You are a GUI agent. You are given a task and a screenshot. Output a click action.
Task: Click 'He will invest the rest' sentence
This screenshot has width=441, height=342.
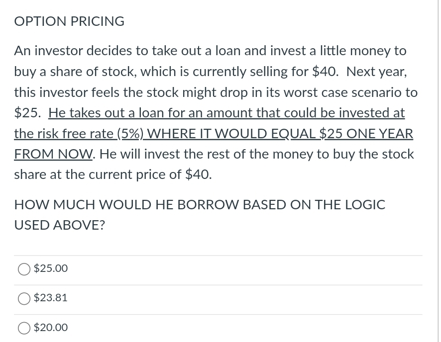[x=161, y=154]
